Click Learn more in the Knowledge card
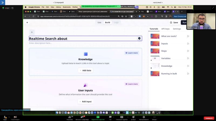This screenshot has width=216, height=121. [x=131, y=53]
